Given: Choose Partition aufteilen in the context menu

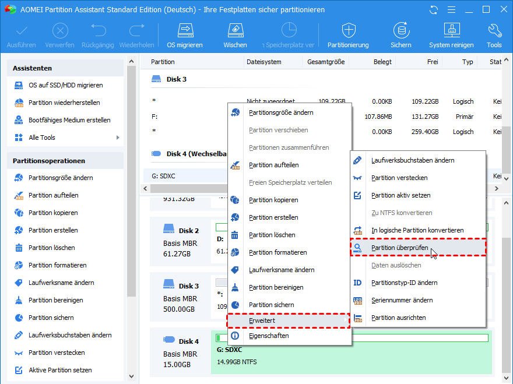Looking at the screenshot, I should coord(290,165).
